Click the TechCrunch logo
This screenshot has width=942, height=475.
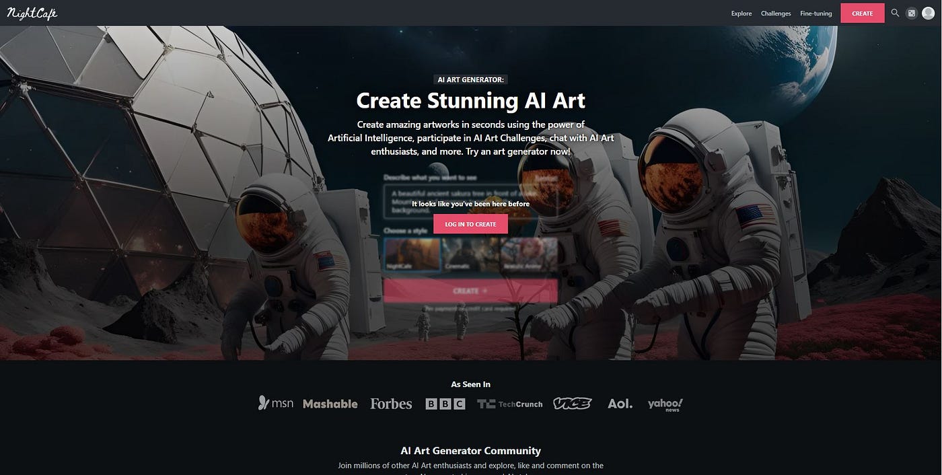point(510,404)
